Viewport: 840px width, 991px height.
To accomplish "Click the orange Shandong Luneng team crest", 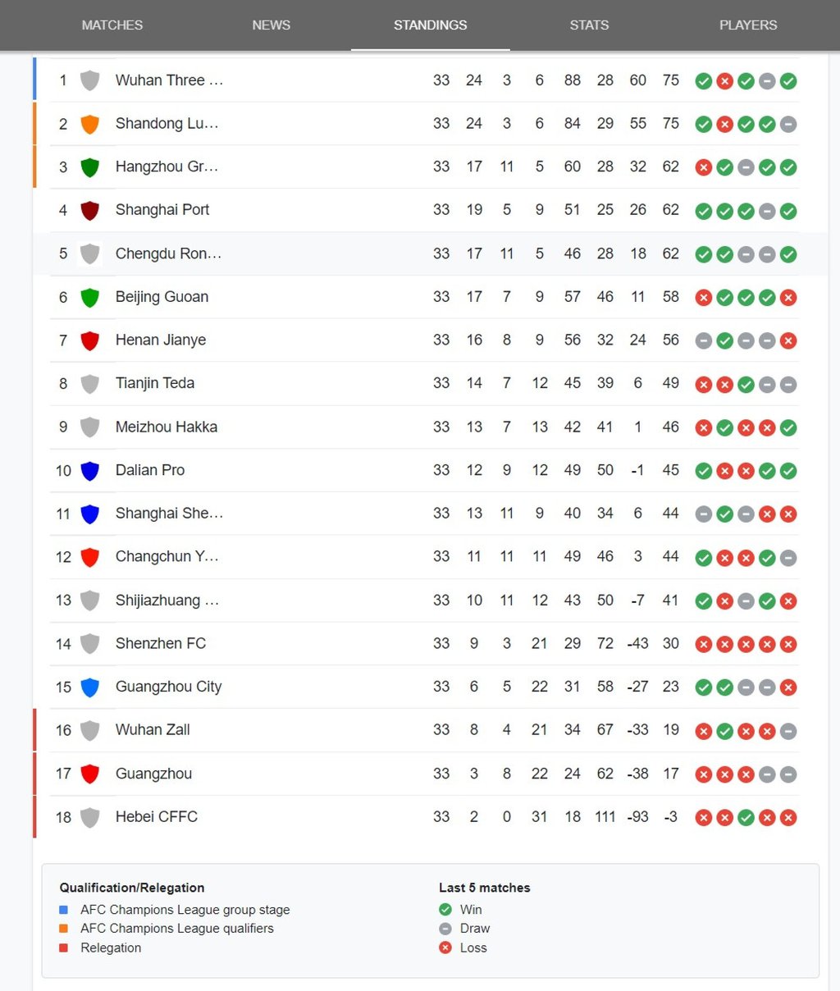I will click(x=90, y=124).
